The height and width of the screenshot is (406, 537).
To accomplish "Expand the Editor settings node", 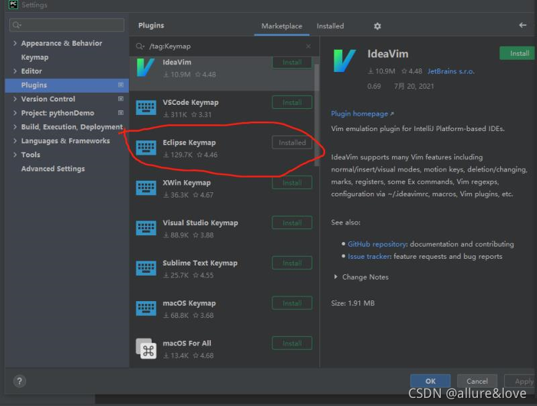I will [15, 71].
